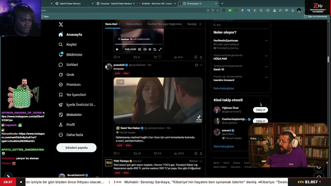Click DİNLE under the 'temaslar' post
The height and width of the screenshot is (186, 331).
tap(126, 73)
